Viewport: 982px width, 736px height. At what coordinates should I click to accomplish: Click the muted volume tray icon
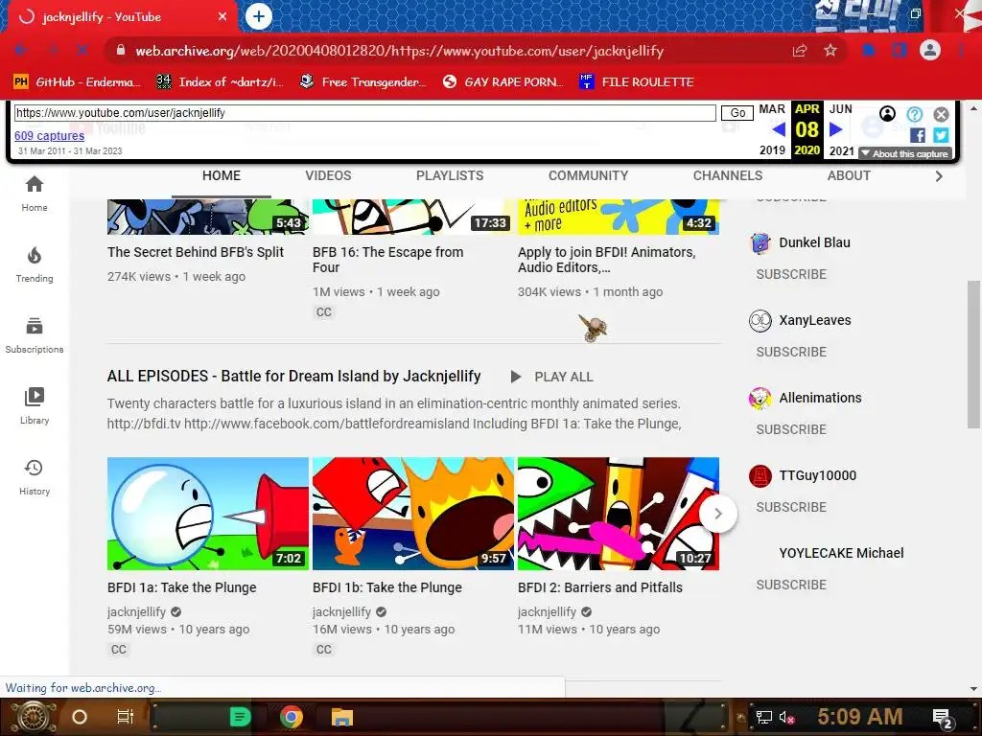coord(786,717)
